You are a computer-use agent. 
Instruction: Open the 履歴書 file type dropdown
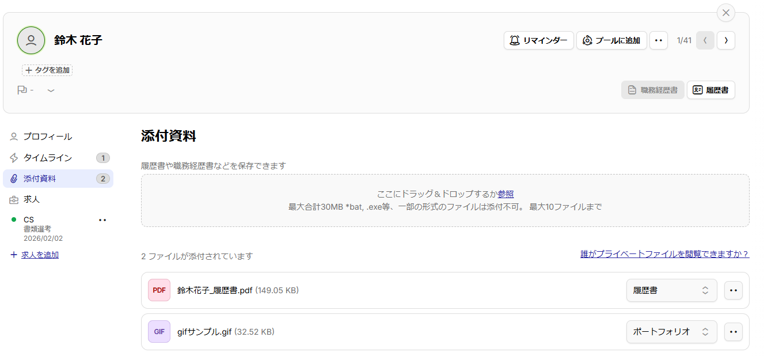pyautogui.click(x=671, y=290)
